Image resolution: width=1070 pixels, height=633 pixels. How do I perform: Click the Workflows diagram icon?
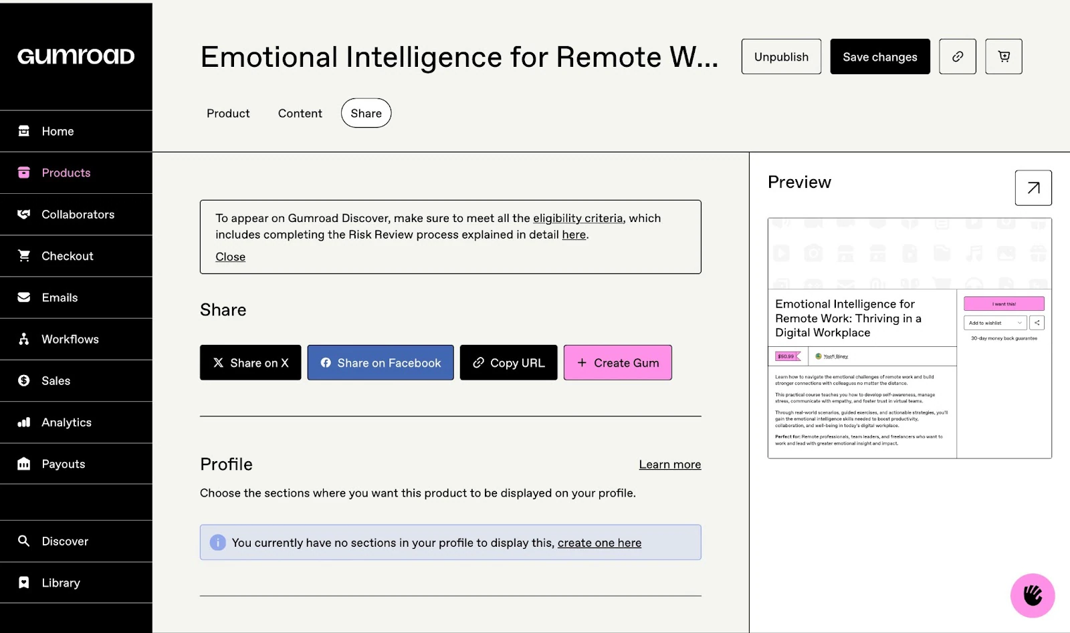point(24,339)
